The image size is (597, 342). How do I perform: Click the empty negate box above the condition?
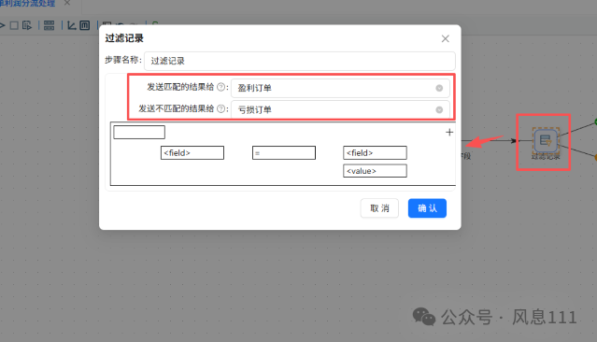pos(139,132)
